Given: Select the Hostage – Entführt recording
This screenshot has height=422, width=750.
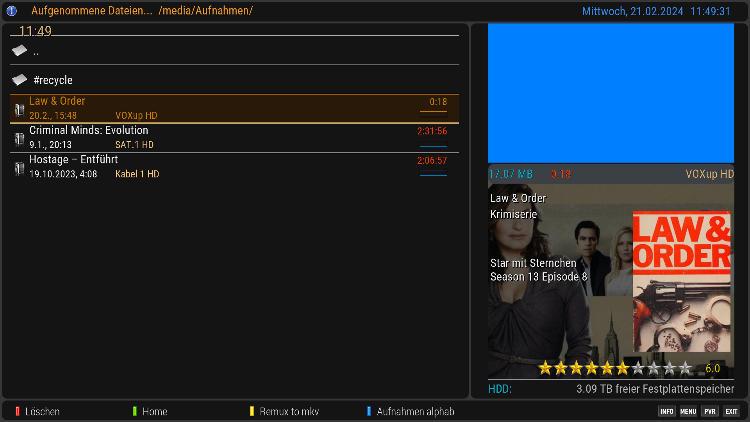Looking at the screenshot, I should click(73, 160).
